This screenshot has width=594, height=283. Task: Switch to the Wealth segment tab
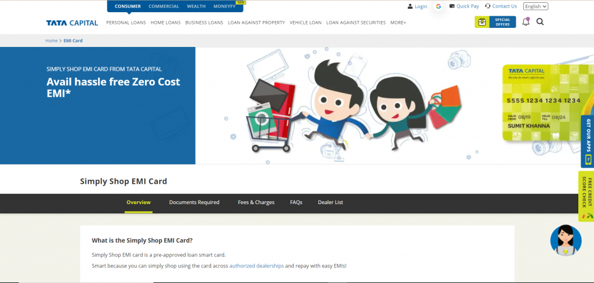196,6
